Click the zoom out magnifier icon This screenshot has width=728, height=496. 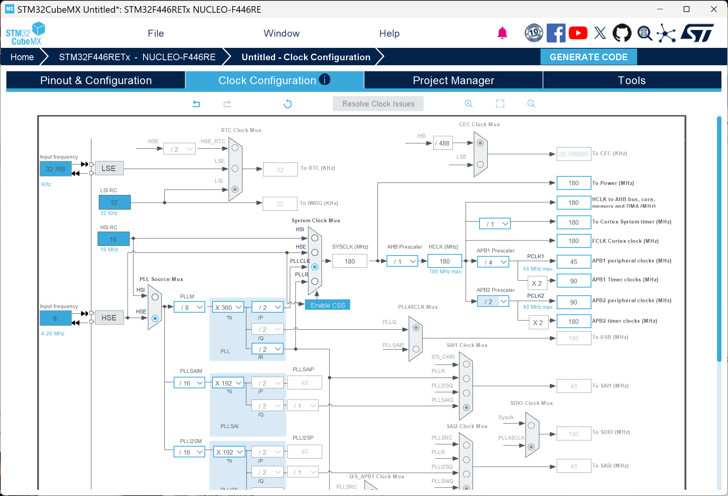coord(531,103)
